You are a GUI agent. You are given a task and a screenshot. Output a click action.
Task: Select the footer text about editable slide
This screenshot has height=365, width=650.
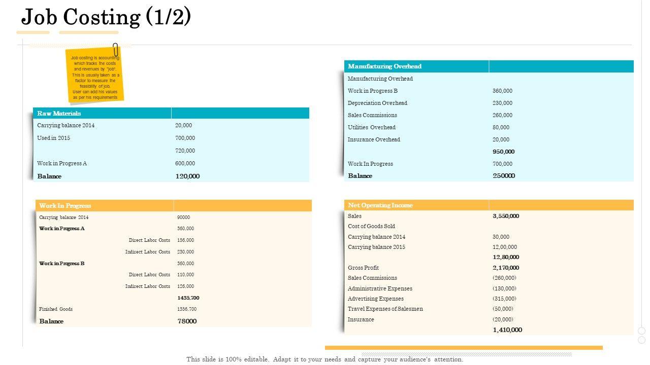pos(325,359)
